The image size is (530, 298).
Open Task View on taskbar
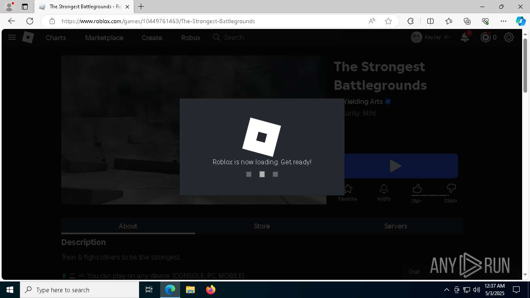[x=149, y=290]
